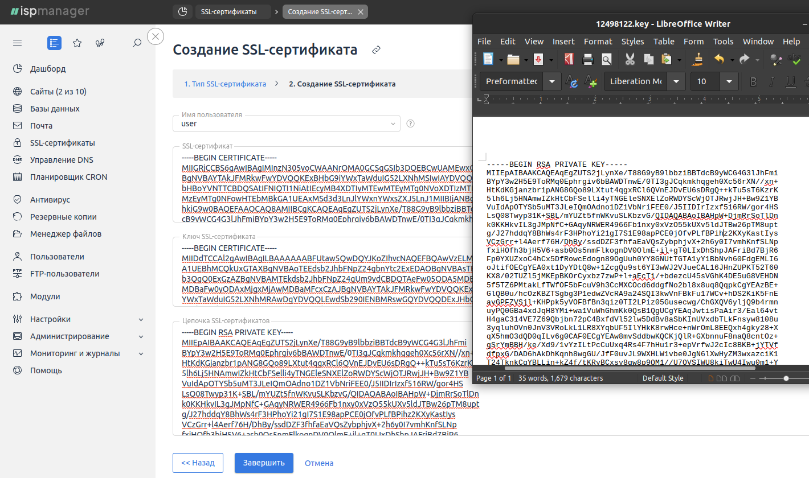Click the Open folder icon in Writer
The image size is (809, 478).
[x=513, y=59]
